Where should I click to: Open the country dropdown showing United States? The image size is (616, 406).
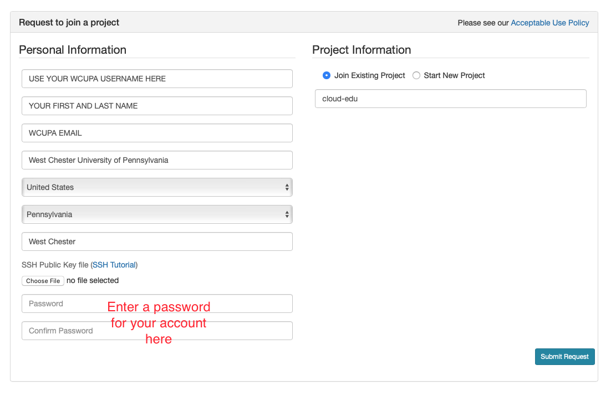(157, 187)
